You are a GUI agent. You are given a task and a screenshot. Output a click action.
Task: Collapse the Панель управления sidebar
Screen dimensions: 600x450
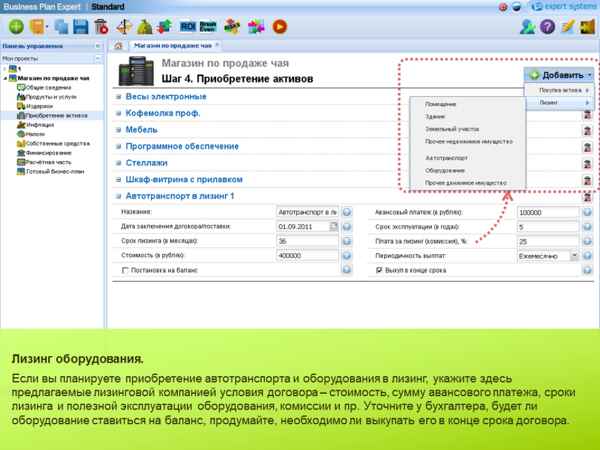click(98, 46)
